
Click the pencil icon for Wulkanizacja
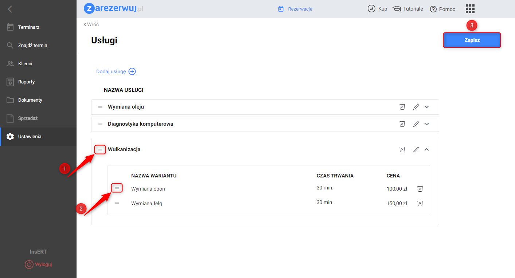416,149
